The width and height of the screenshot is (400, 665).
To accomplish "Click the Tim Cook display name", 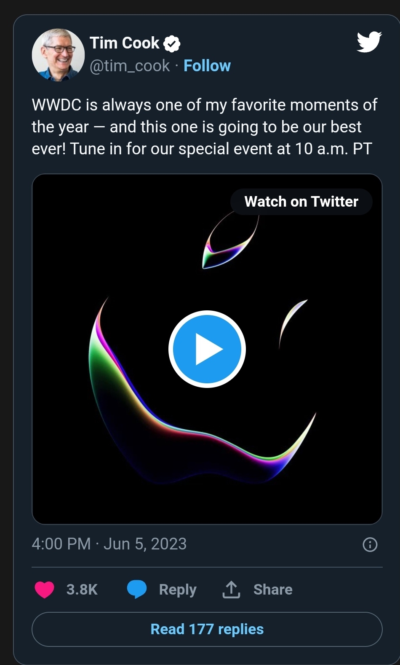I will coord(125,43).
